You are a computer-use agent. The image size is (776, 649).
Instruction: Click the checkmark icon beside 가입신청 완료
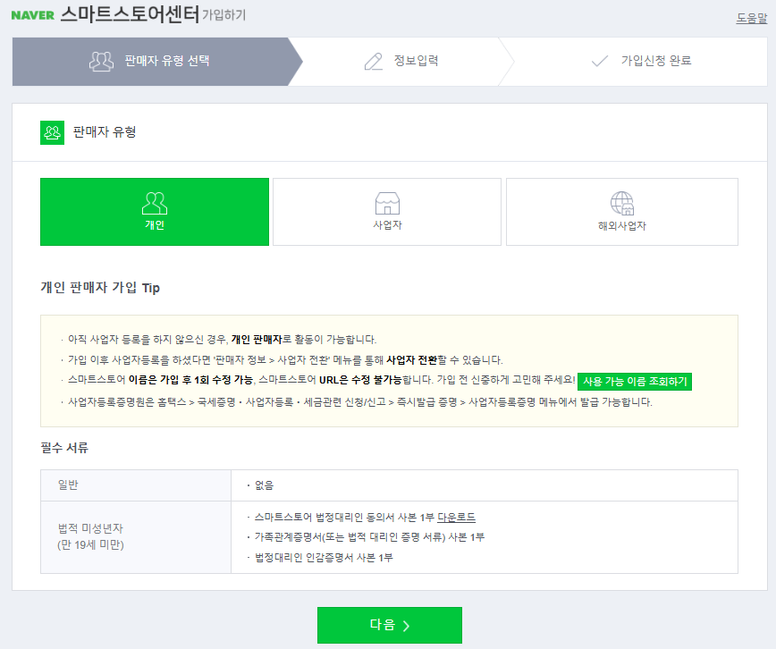pyautogui.click(x=599, y=61)
